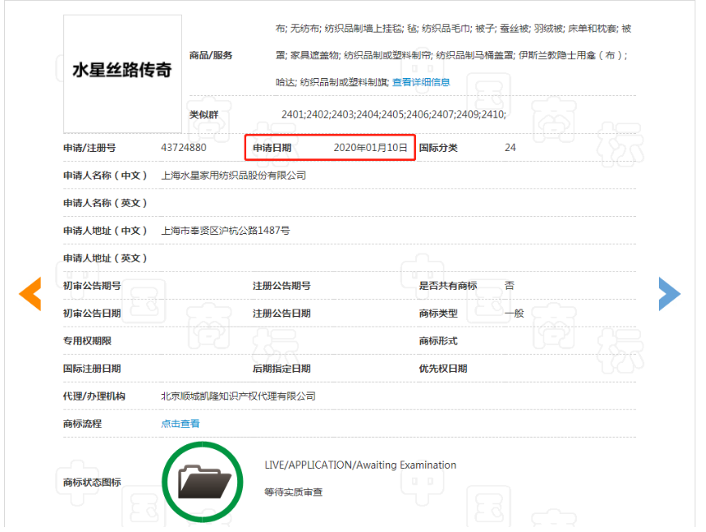Click the 申请人名称（英文） label

coord(106,203)
